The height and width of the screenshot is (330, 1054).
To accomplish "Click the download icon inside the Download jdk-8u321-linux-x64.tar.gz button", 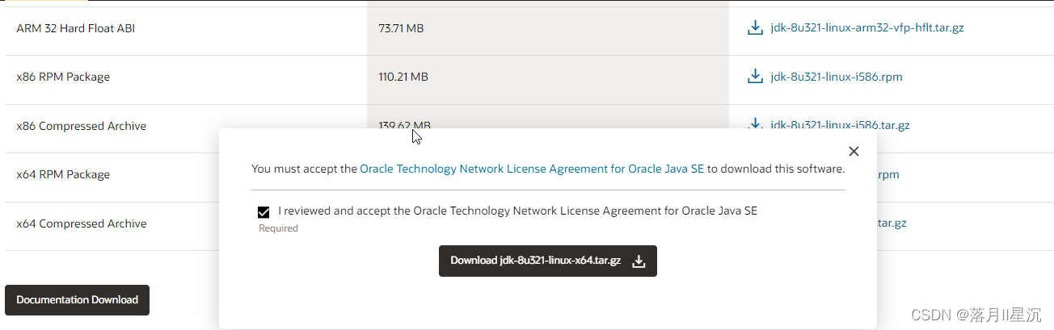I will point(639,261).
